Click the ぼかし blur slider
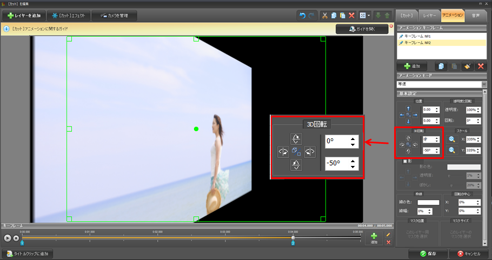This screenshot has height=260, width=492. 456,185
